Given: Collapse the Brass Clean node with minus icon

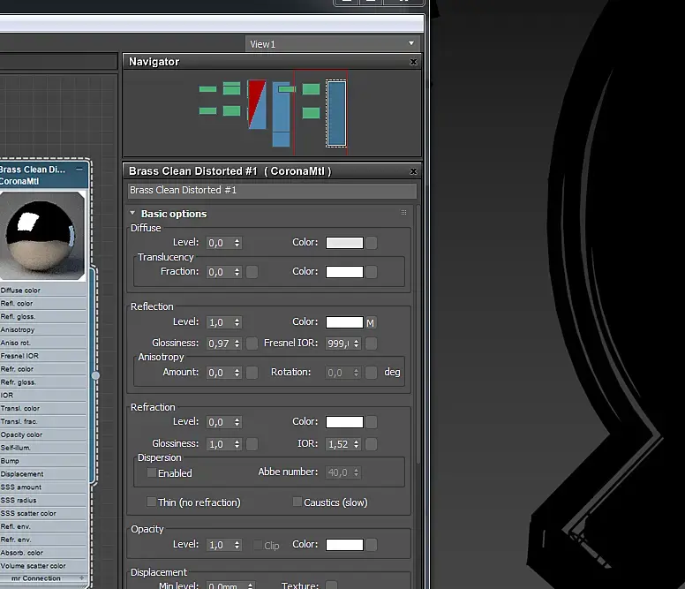Looking at the screenshot, I should point(79,169).
